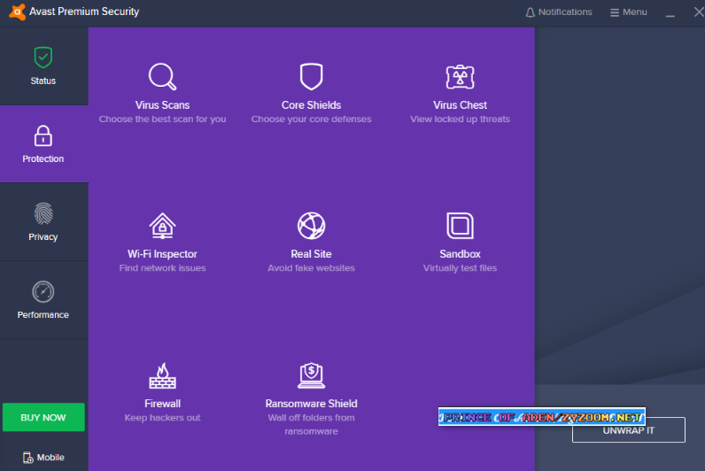Open Ransomware Shield laptop icon

(x=311, y=375)
